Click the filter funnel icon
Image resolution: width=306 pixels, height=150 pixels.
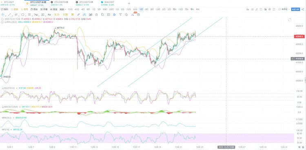click(120, 15)
